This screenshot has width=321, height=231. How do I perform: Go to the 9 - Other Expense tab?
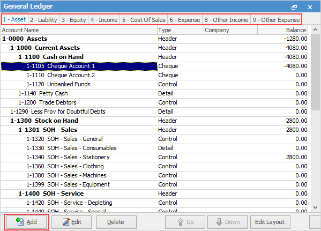pyautogui.click(x=276, y=20)
